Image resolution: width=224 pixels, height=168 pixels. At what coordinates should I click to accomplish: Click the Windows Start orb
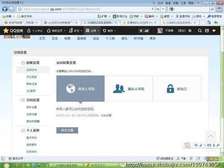[x=6, y=165]
